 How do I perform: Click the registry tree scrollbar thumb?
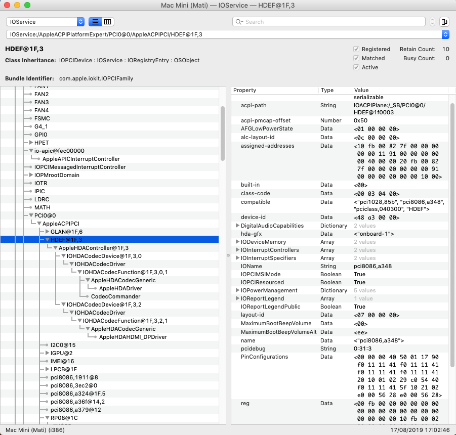pos(223,134)
